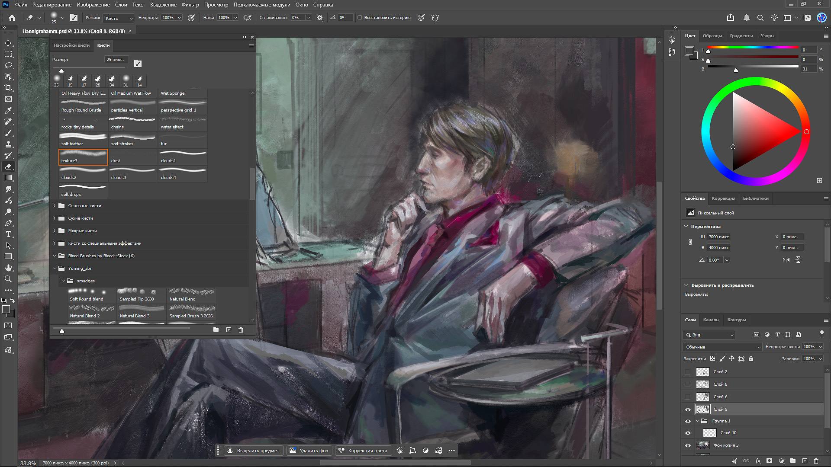The image size is (831, 467).
Task: Toggle visibility of Слой 9
Action: (x=688, y=409)
